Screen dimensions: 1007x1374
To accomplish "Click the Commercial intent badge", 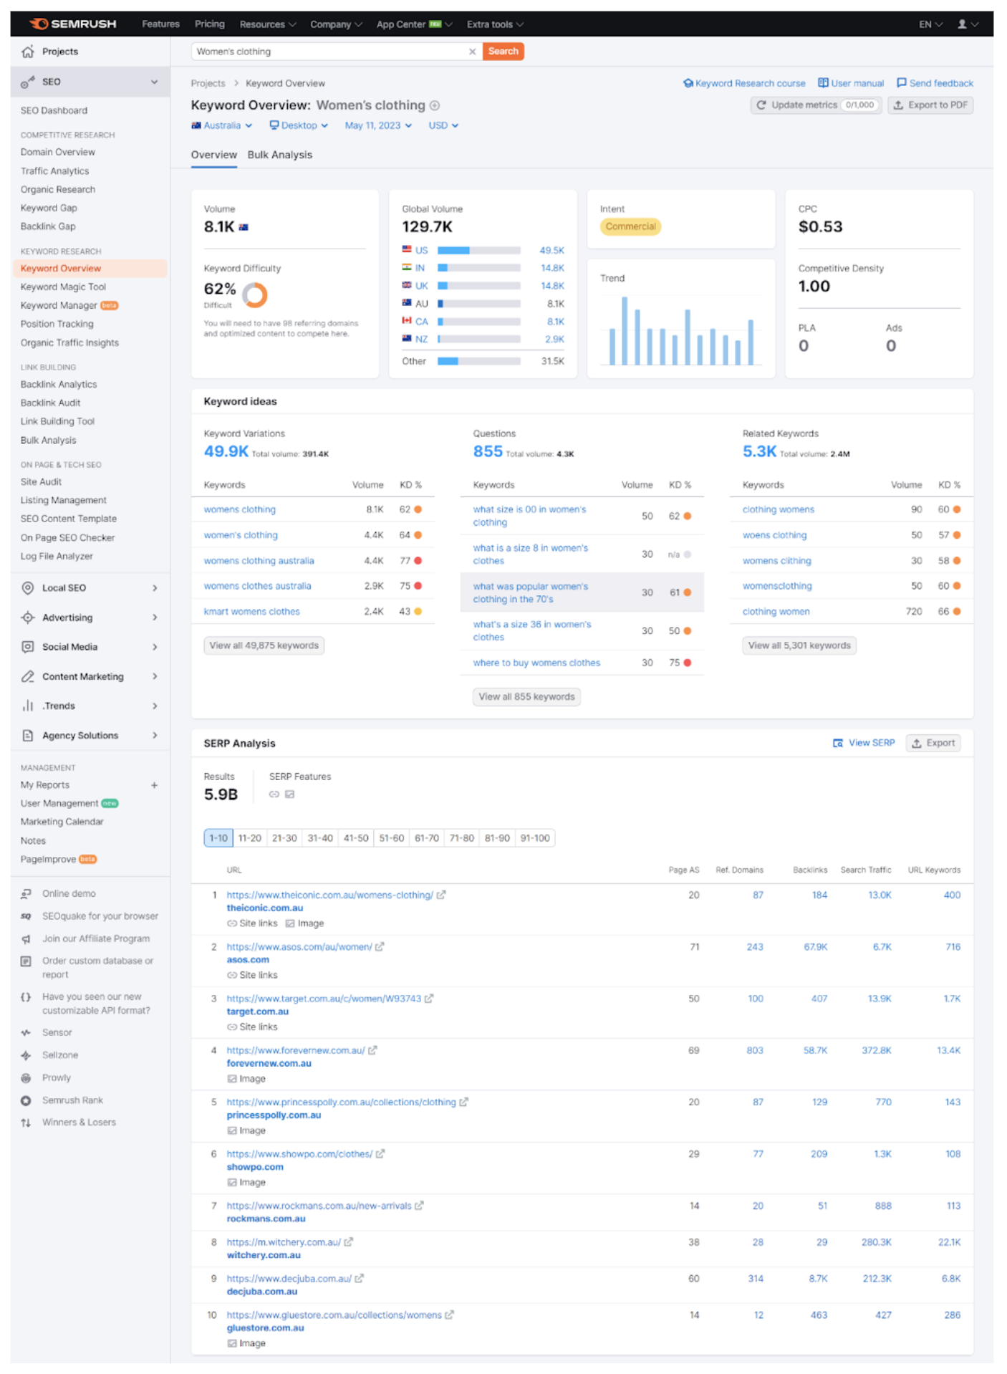I will pos(630,226).
